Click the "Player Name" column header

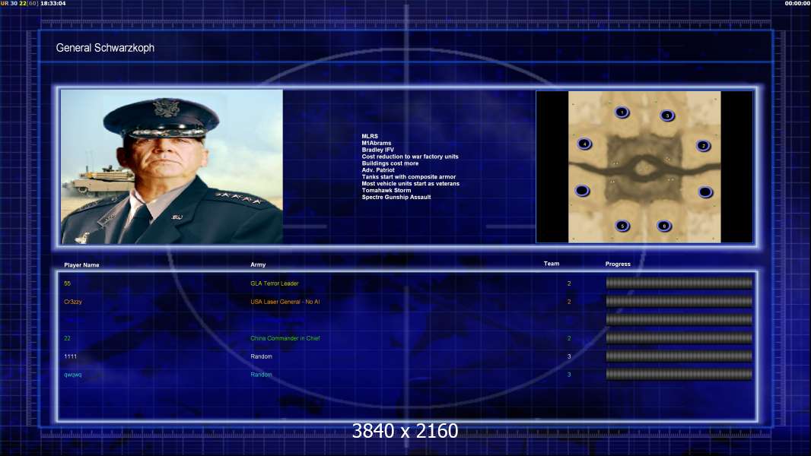pyautogui.click(x=81, y=265)
